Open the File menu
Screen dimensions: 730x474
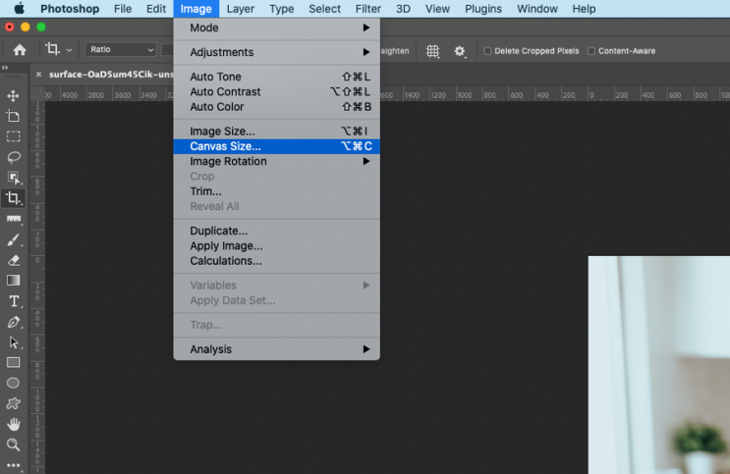coord(123,9)
